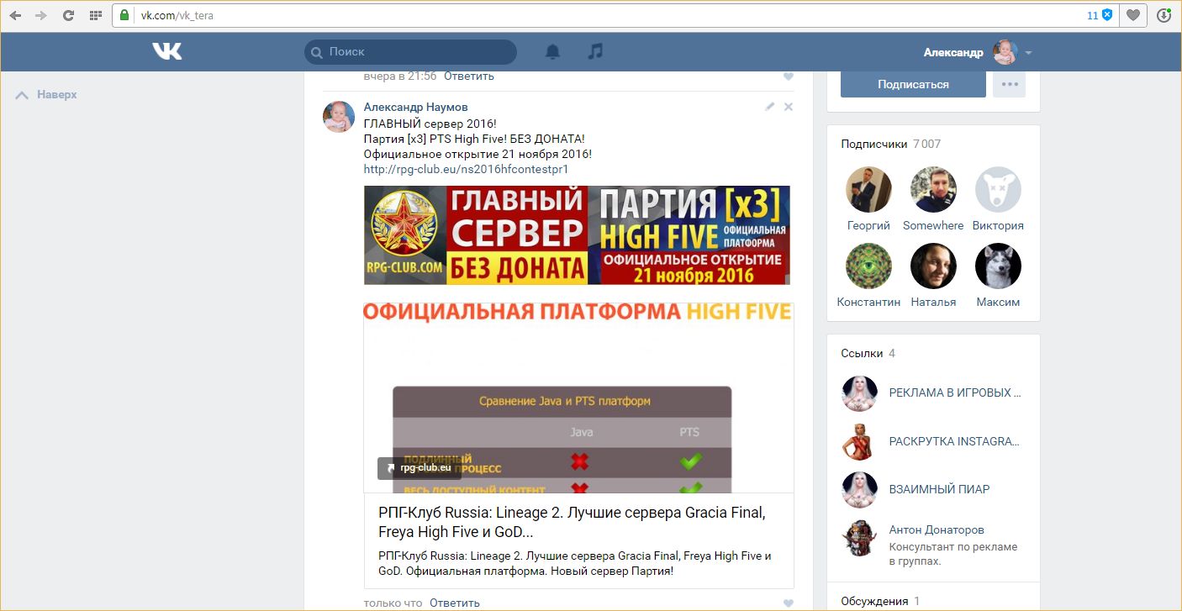Click the header profile avatar photo

tap(1005, 52)
